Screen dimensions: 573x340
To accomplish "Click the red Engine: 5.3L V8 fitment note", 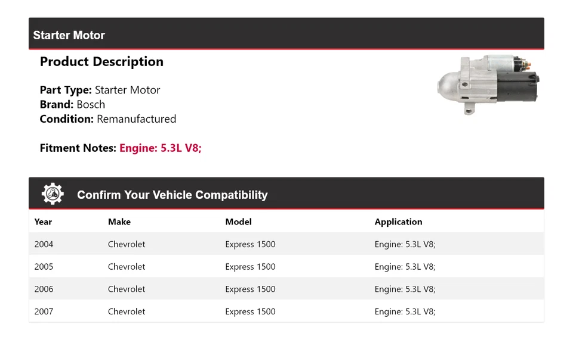I will point(161,148).
